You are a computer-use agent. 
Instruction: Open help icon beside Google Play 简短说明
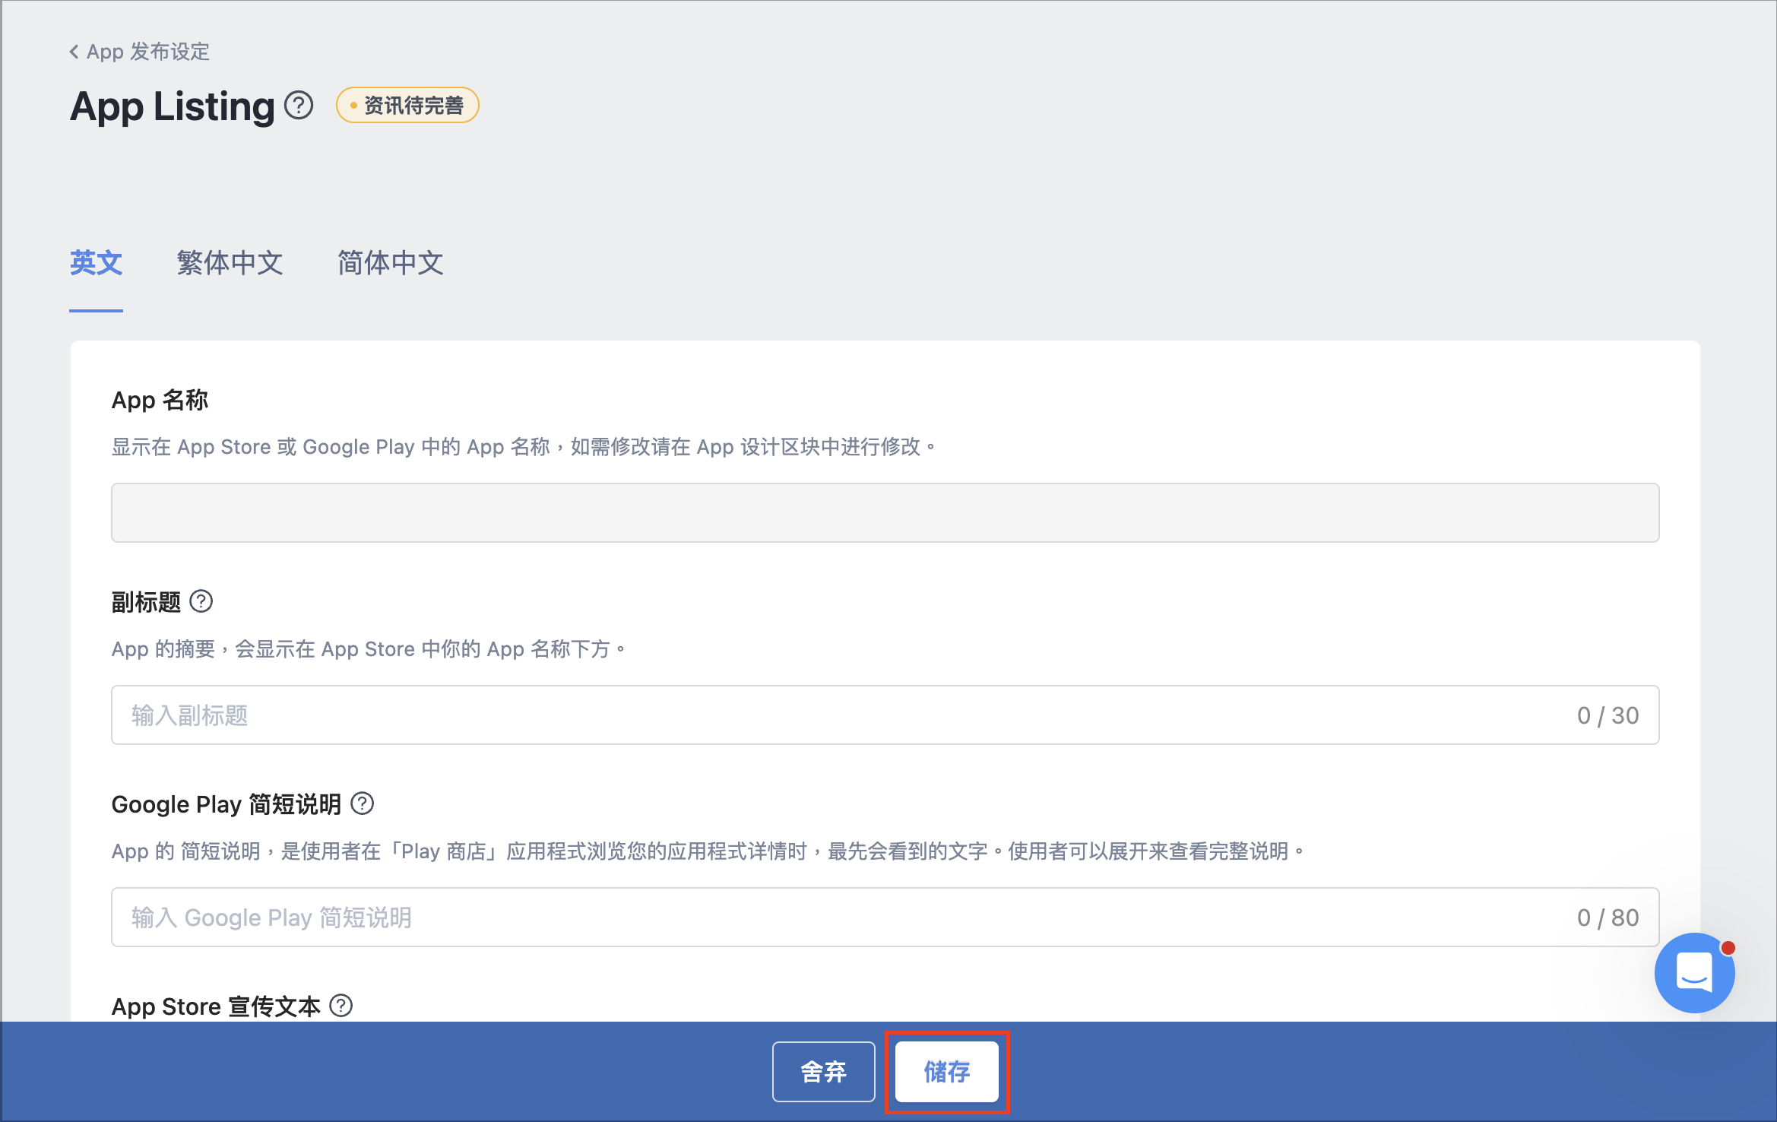[x=363, y=803]
